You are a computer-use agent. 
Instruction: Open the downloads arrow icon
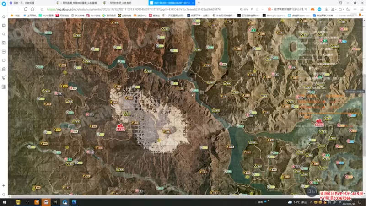click(326, 9)
